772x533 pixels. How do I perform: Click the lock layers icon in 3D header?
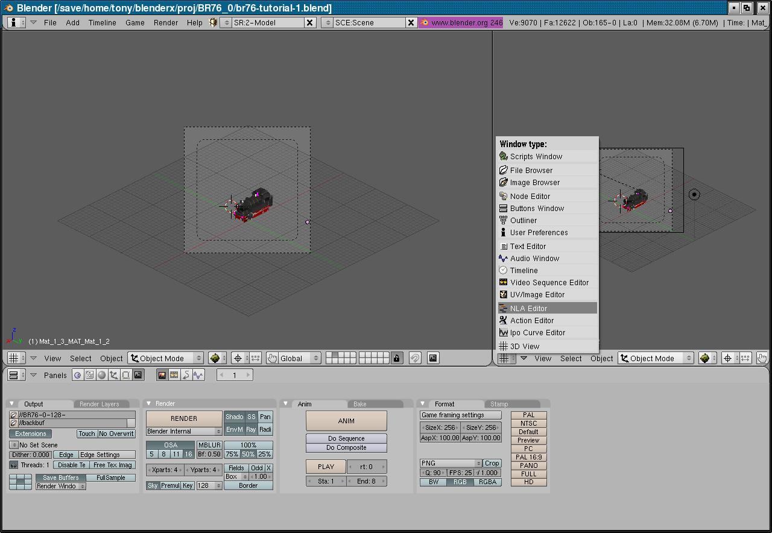(396, 358)
